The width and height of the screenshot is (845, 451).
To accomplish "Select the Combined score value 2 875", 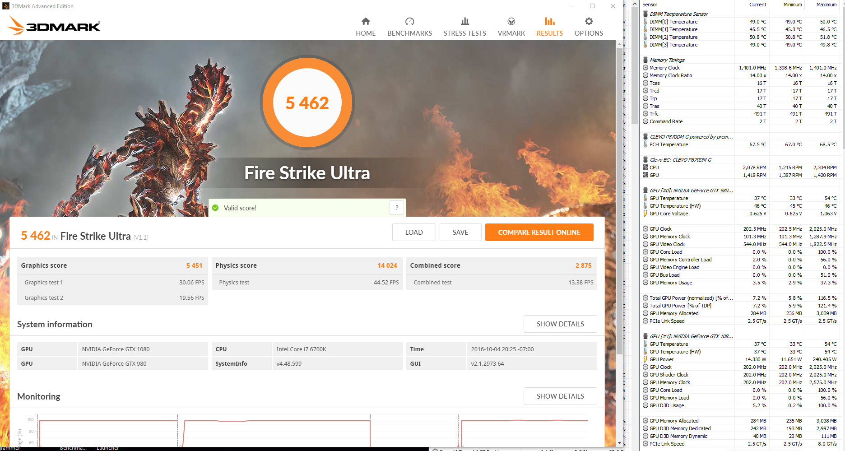I will (x=583, y=265).
